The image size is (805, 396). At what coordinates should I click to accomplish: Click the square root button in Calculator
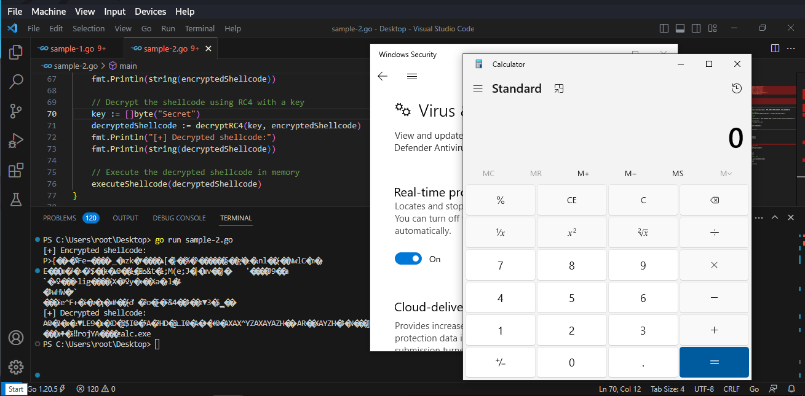coord(643,232)
